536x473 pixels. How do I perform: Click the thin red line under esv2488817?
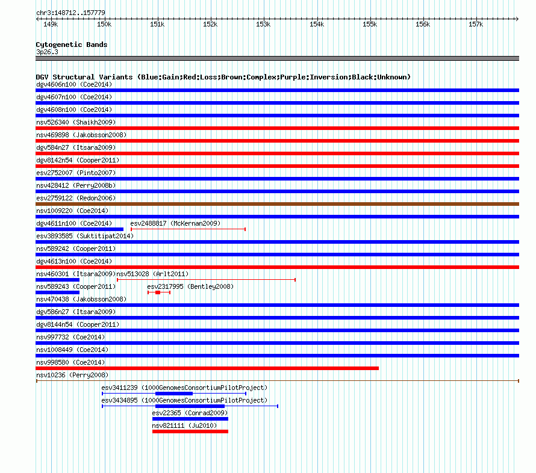click(x=188, y=229)
